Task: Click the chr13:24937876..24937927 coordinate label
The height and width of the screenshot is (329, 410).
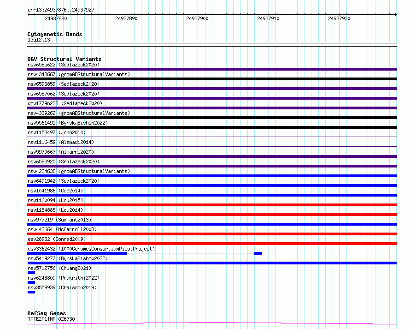Action: 61,10
